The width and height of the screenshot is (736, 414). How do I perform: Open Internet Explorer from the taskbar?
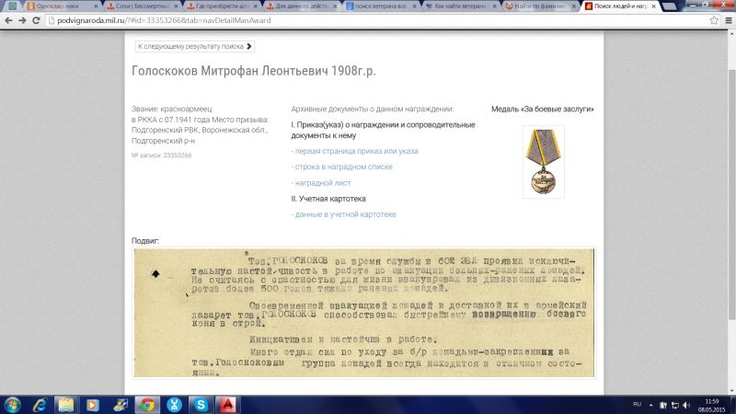(x=41, y=404)
